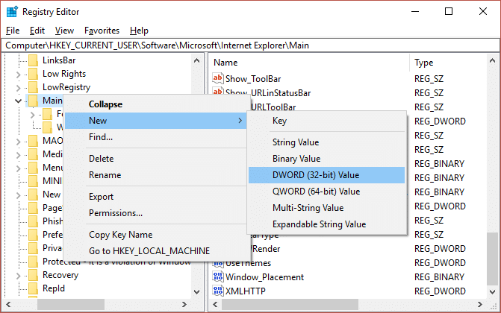
Task: Click the registry path address bar
Action: [251, 45]
